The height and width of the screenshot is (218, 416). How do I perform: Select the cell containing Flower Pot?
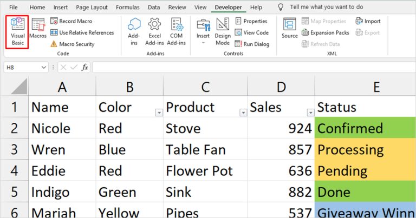(205, 170)
